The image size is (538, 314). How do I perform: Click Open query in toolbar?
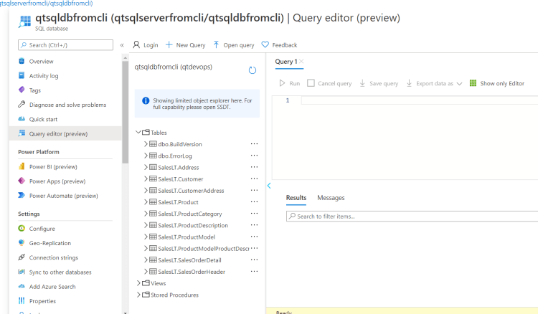click(x=234, y=45)
